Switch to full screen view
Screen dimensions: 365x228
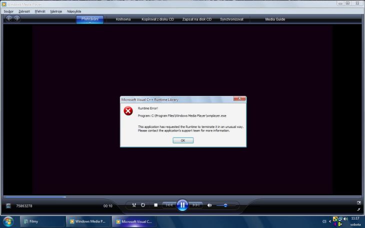click(358, 203)
